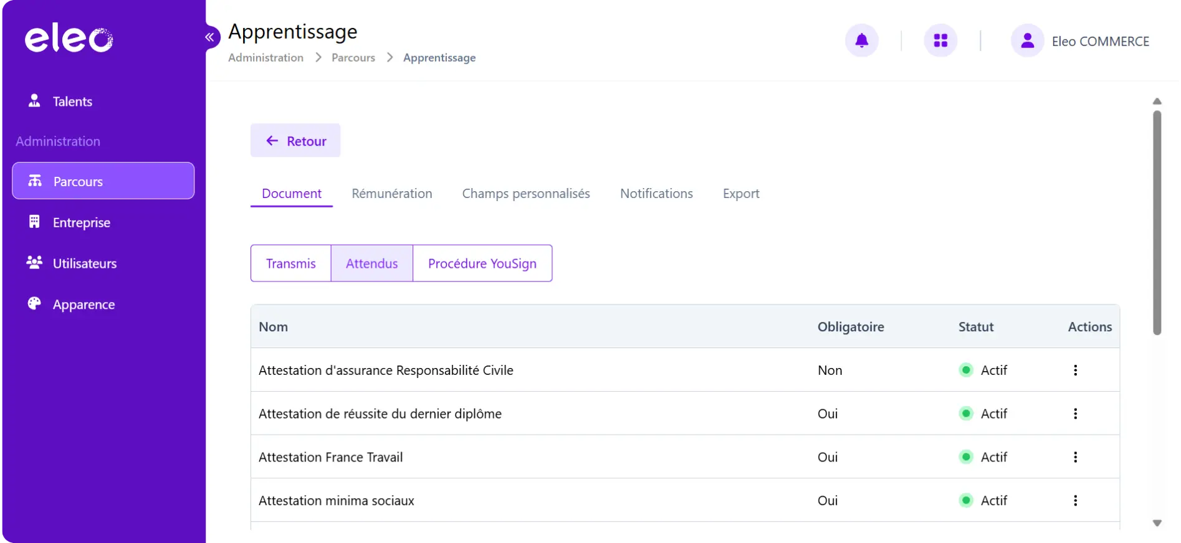Go to Administration breadcrumb
This screenshot has height=543, width=1181.
tap(265, 58)
